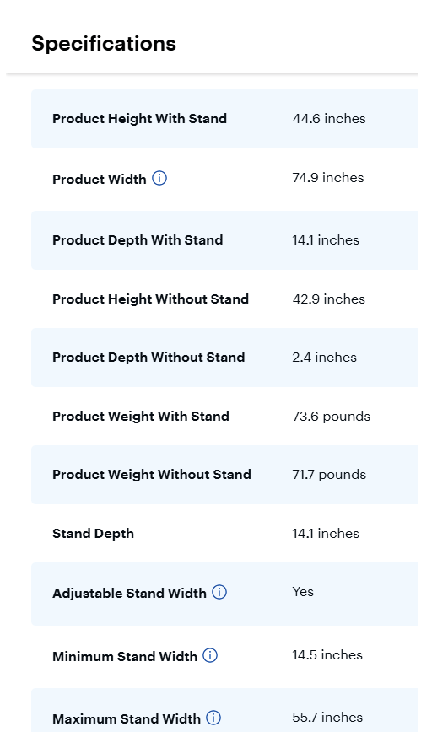Click the Product Depth With Stand row

click(x=224, y=240)
